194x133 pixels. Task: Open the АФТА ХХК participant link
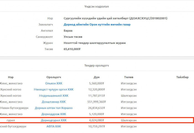(54, 126)
